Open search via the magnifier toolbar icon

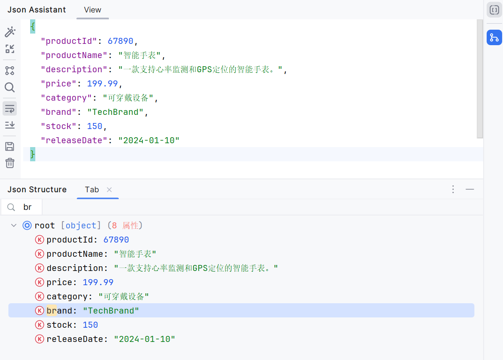[x=10, y=87]
